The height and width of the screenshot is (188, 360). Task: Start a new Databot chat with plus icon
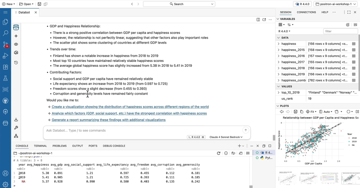16,36
